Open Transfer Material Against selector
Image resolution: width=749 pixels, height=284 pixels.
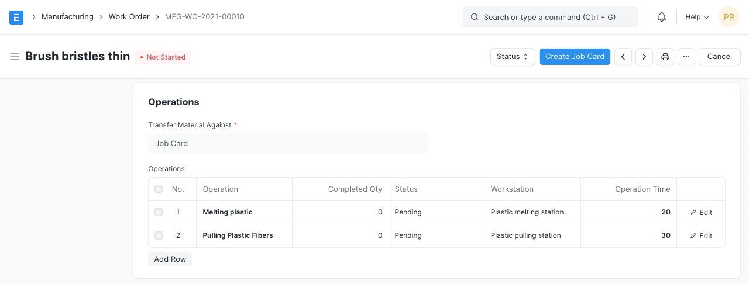pyautogui.click(x=288, y=143)
